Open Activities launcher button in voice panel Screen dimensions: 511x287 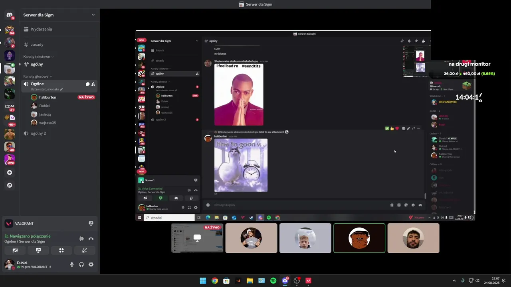click(x=61, y=250)
